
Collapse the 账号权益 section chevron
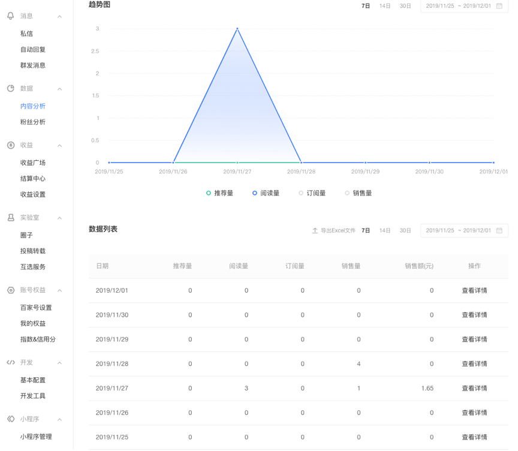tap(59, 290)
